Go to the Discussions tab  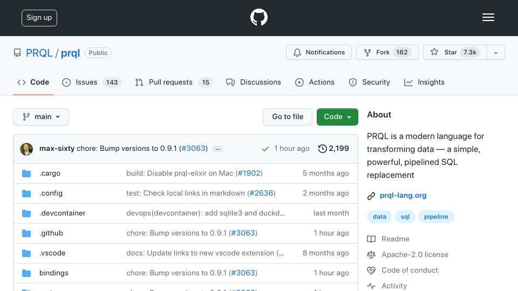coord(254,82)
